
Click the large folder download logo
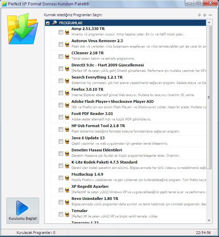pyautogui.click(x=22, y=29)
